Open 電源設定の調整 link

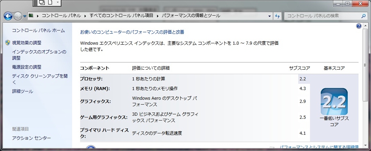pyautogui.click(x=26, y=67)
